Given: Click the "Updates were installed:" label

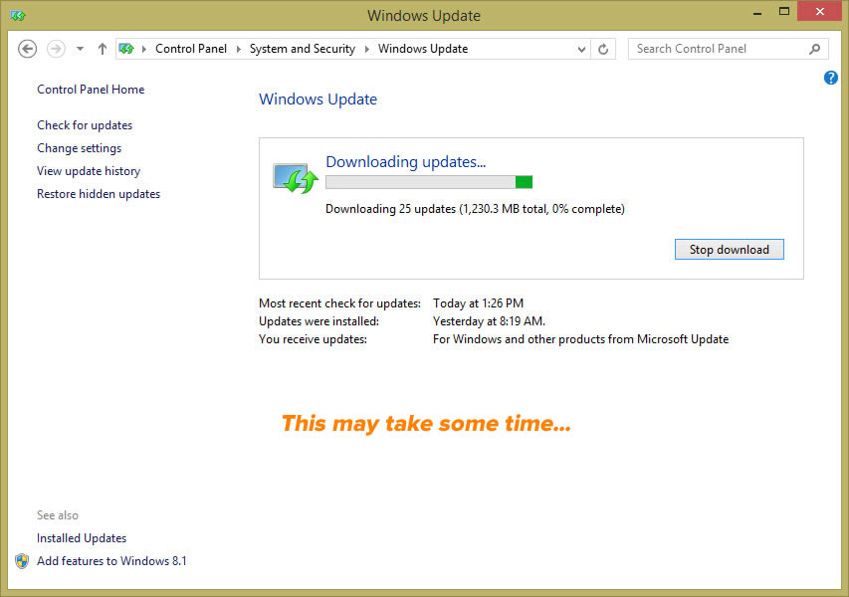Looking at the screenshot, I should point(318,321).
